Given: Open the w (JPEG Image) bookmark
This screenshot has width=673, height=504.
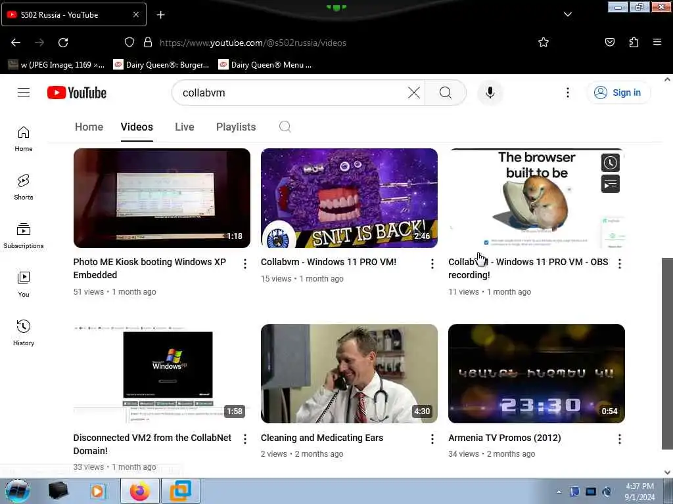Looking at the screenshot, I should [x=57, y=65].
